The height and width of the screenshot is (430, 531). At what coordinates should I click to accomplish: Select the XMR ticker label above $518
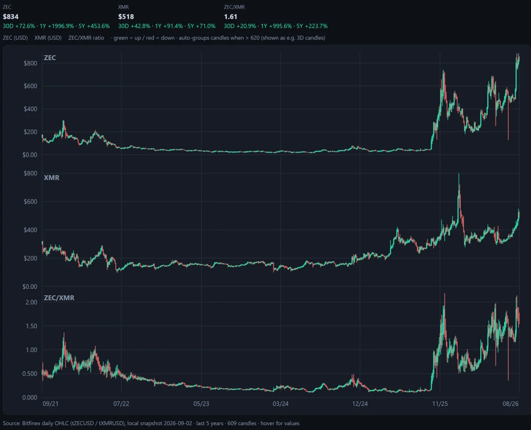click(x=123, y=7)
